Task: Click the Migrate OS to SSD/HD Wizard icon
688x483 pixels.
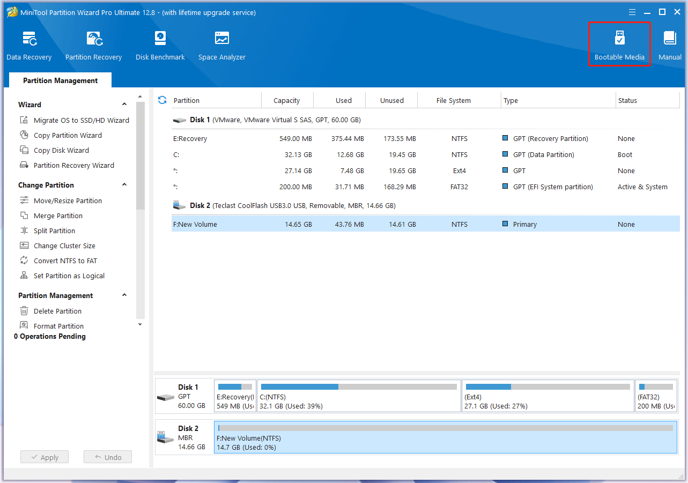Action: click(24, 120)
